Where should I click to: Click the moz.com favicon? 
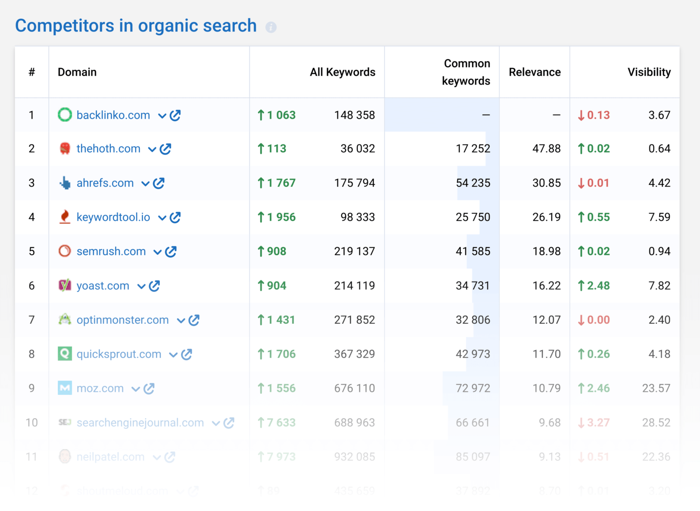(x=65, y=388)
